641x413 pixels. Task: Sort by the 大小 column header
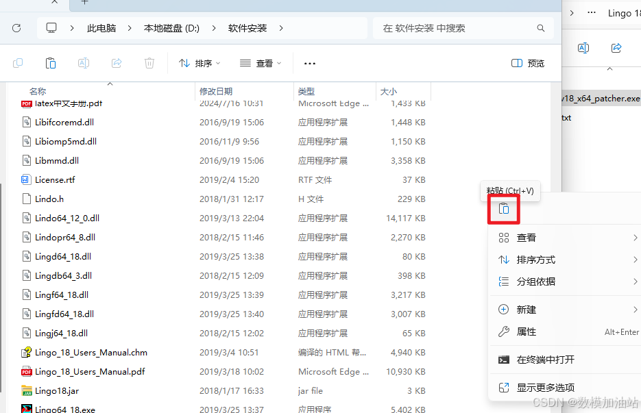[x=388, y=92]
